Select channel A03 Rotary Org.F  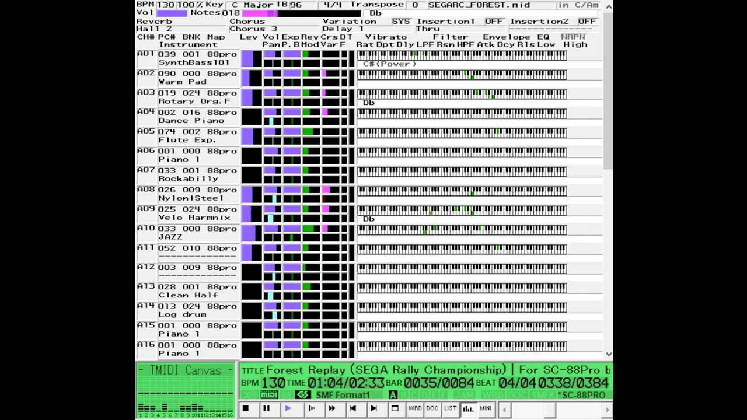(189, 97)
